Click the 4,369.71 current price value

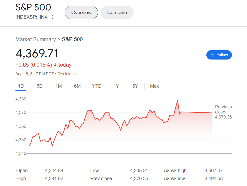coord(37,53)
